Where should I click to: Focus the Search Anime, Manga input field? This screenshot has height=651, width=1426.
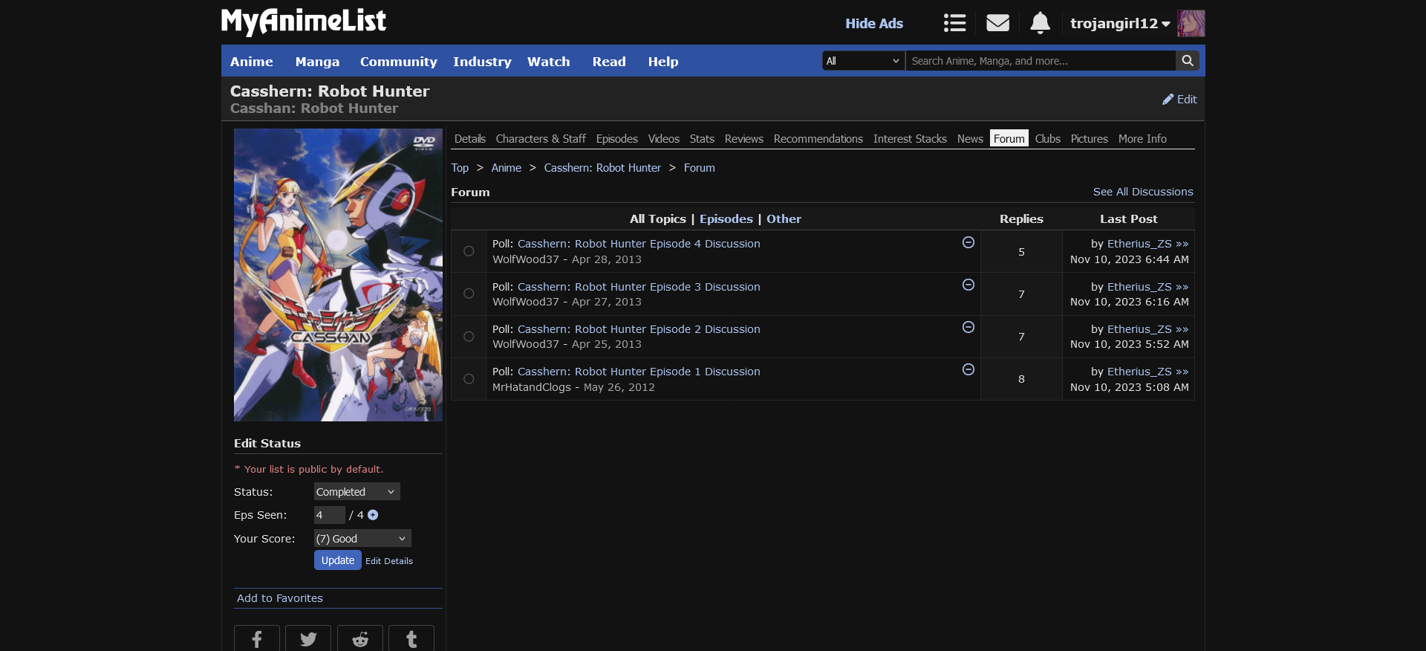(1040, 61)
